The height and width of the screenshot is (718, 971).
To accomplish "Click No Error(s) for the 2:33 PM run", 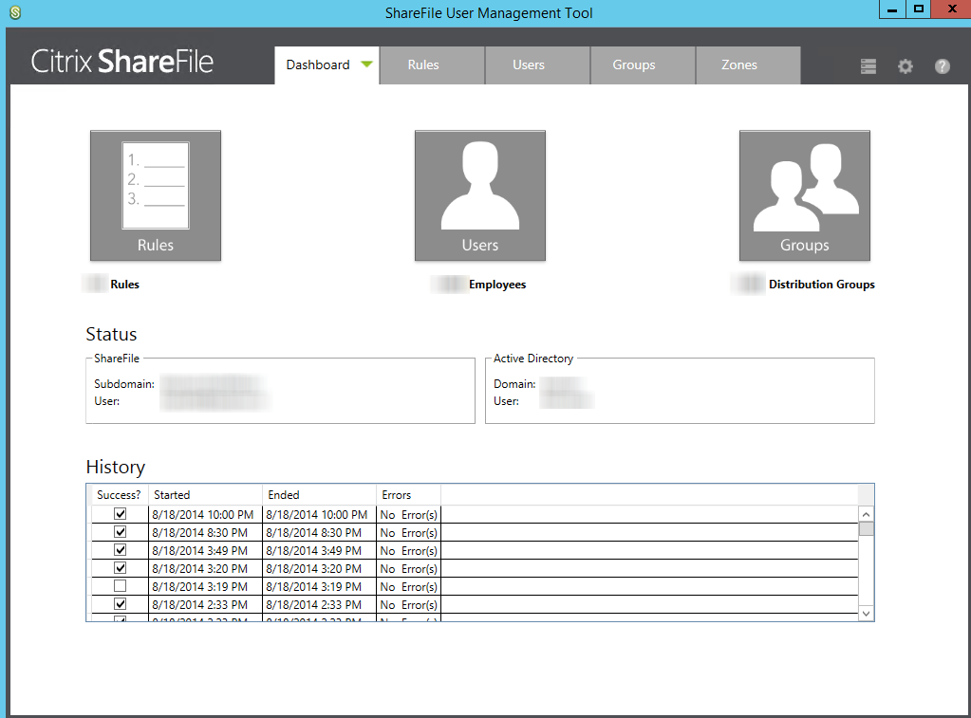I will [x=409, y=604].
